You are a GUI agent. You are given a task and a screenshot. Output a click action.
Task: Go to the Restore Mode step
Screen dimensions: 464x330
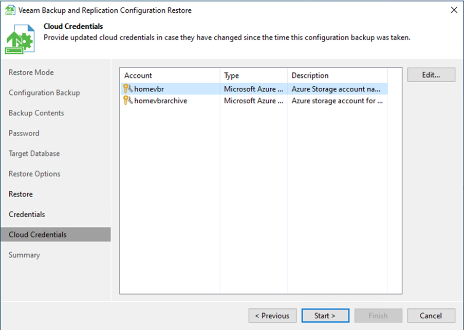(x=31, y=72)
